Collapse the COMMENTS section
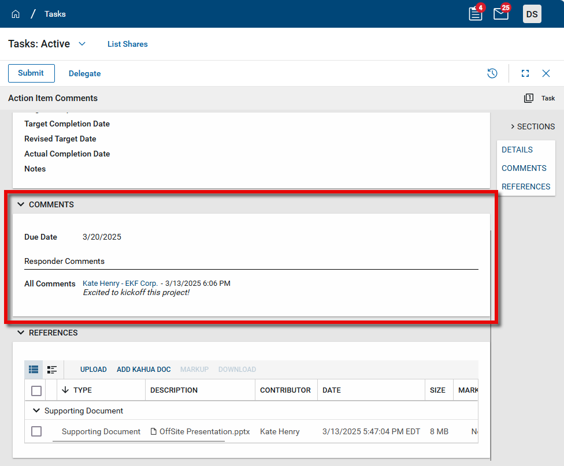The image size is (564, 466). 21,204
